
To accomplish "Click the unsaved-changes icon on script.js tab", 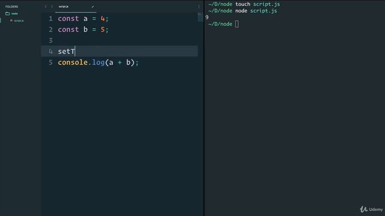I will 93,7.
